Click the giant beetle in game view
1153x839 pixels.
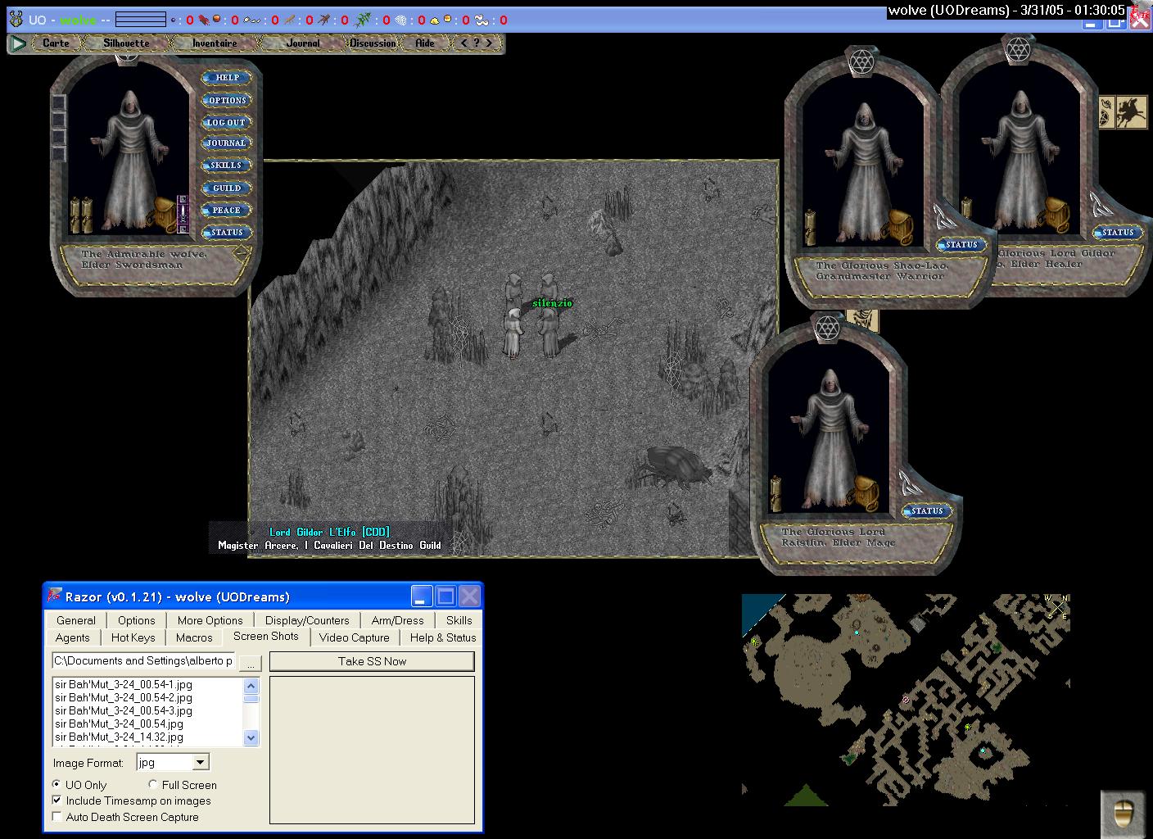click(x=673, y=469)
